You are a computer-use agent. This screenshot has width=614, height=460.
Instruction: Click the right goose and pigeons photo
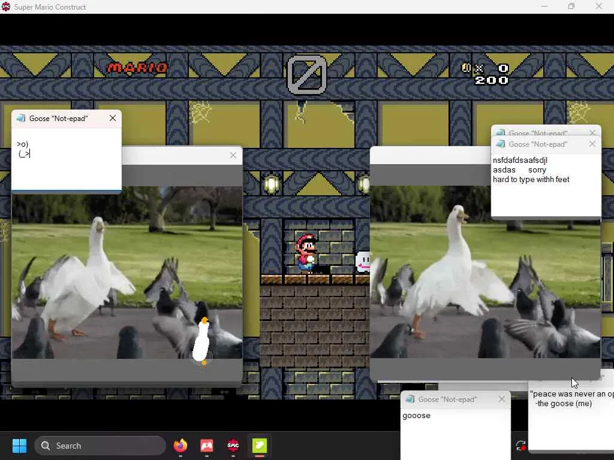[485, 273]
